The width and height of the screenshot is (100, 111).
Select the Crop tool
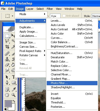pyautogui.click(x=7, y=47)
